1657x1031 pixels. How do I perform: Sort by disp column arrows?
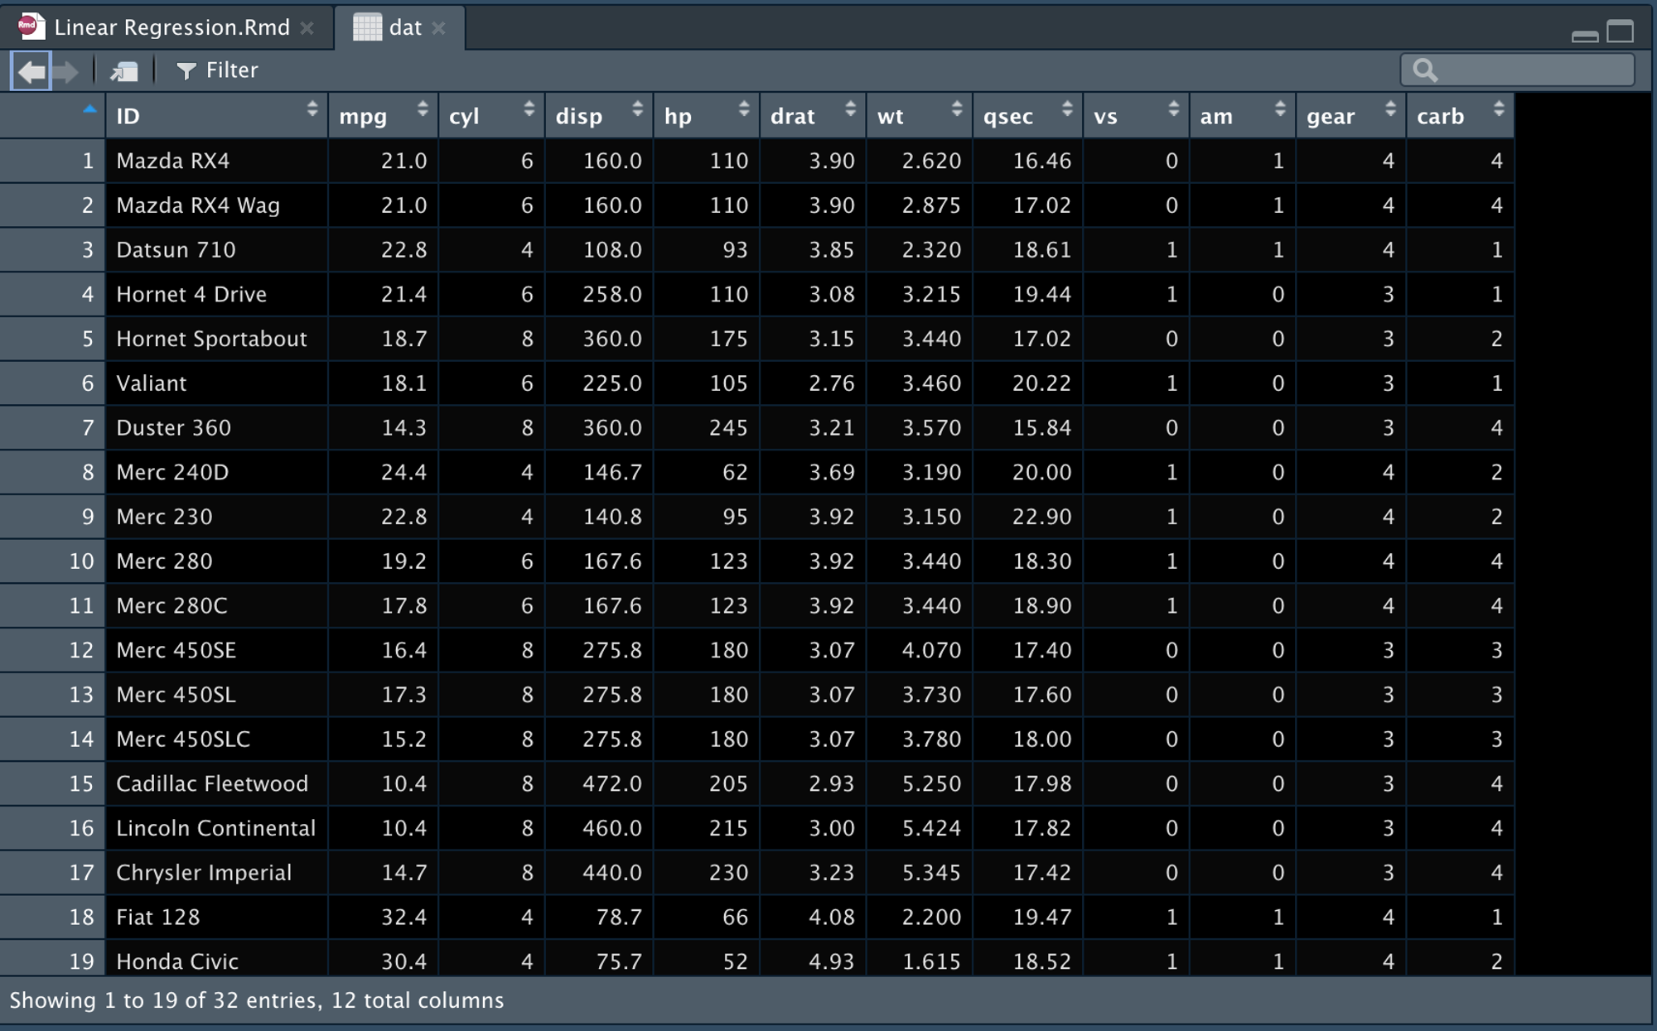637,108
